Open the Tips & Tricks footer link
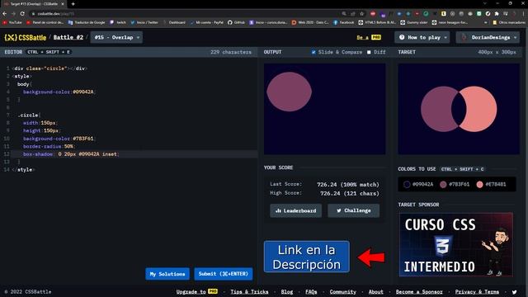Screen dimensions: 528x297 tap(249, 291)
